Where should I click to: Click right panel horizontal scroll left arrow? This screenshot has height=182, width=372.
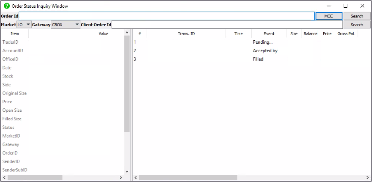click(135, 177)
